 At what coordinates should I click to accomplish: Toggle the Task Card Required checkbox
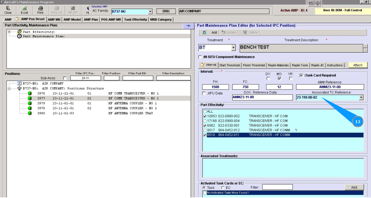(301, 76)
